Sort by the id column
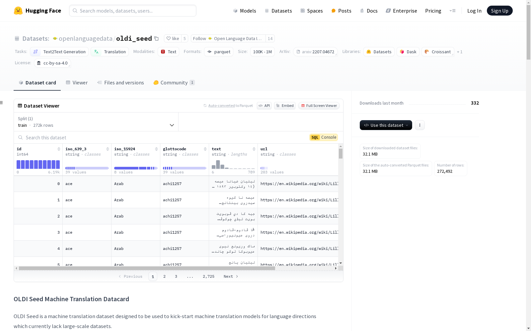 [59, 149]
